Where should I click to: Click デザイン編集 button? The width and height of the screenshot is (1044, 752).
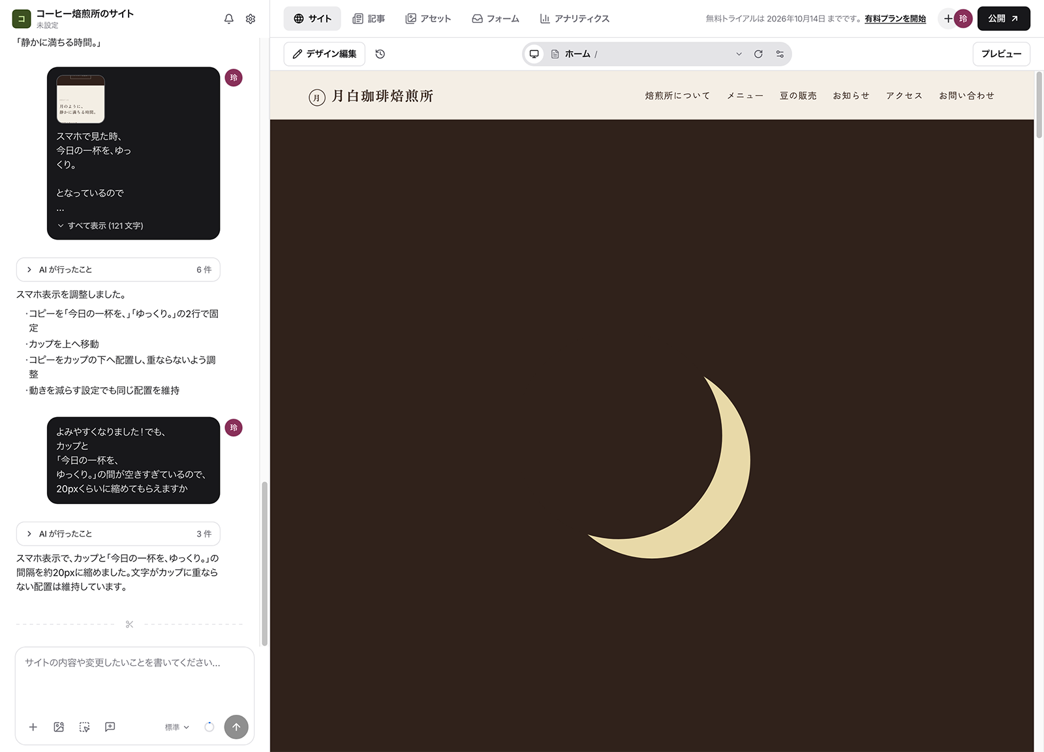pyautogui.click(x=324, y=54)
